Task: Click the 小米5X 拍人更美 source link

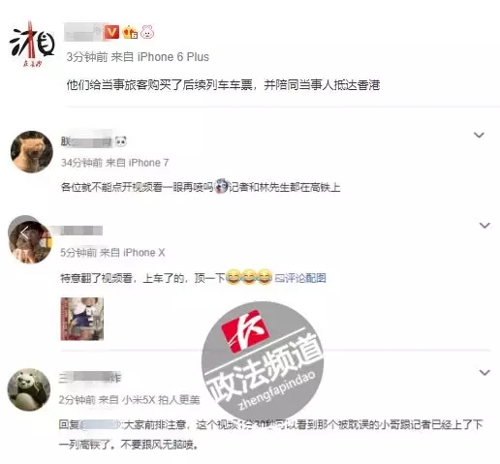Action: pyautogui.click(x=161, y=400)
